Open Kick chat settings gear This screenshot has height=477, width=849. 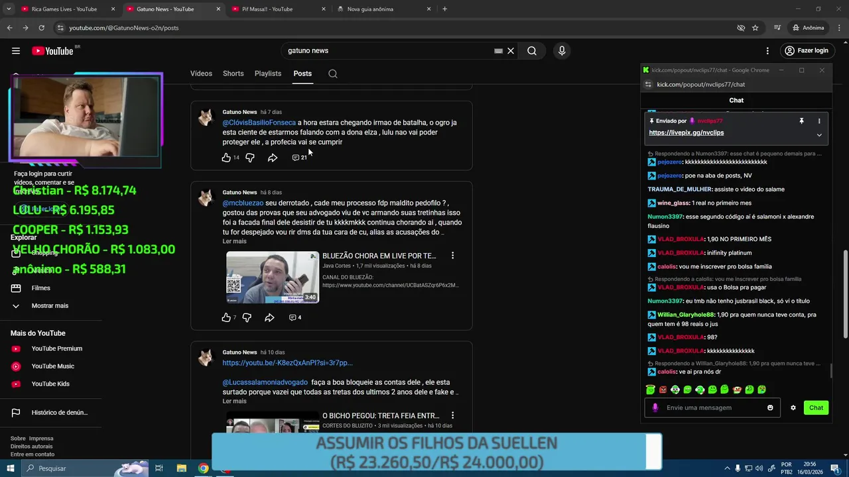793,408
